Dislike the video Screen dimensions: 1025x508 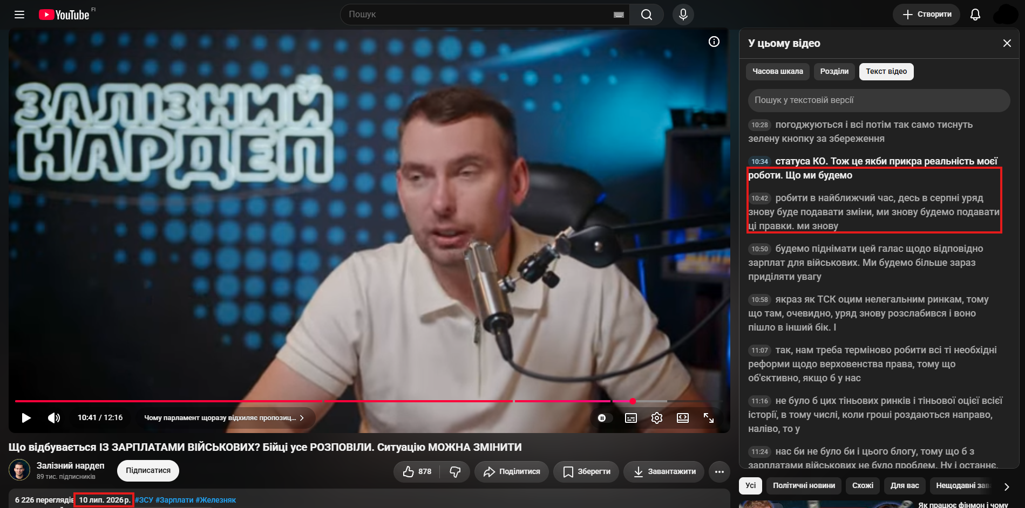(x=455, y=472)
